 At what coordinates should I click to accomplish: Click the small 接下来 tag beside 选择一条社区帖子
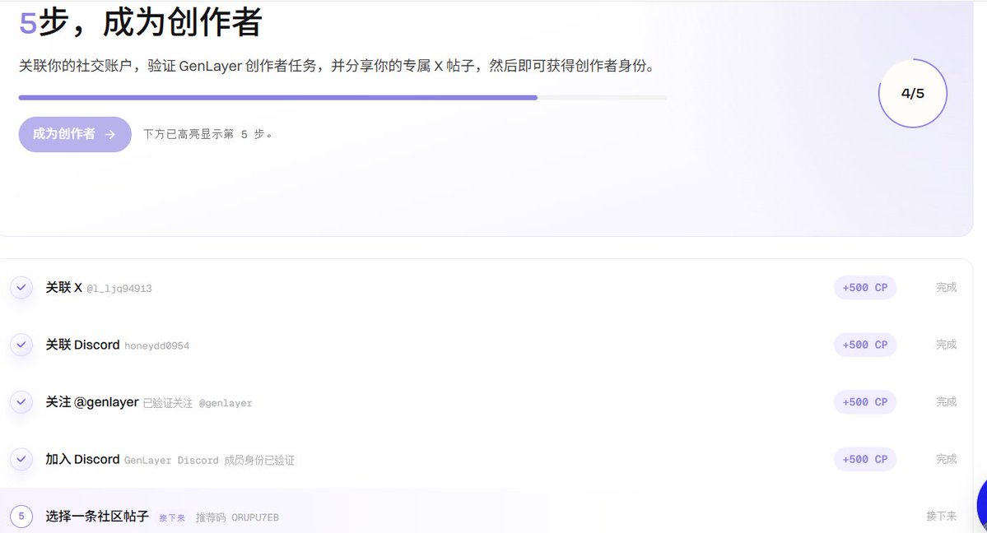point(172,518)
